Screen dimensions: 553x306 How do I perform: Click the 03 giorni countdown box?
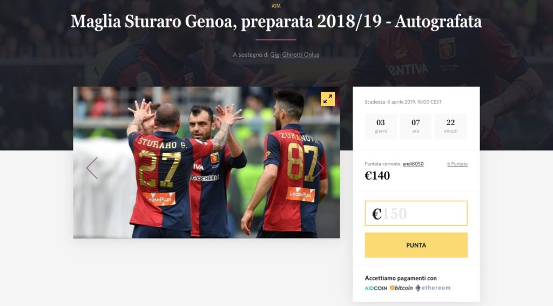[x=381, y=126]
